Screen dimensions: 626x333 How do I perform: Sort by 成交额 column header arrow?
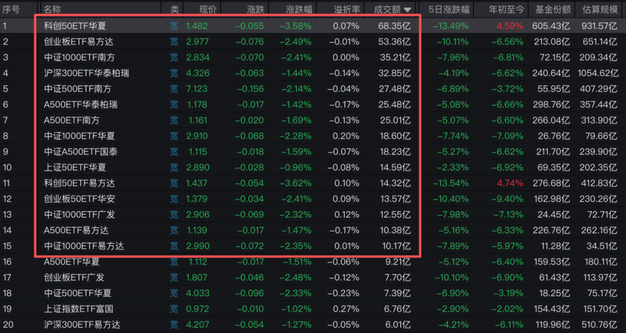tap(407, 10)
